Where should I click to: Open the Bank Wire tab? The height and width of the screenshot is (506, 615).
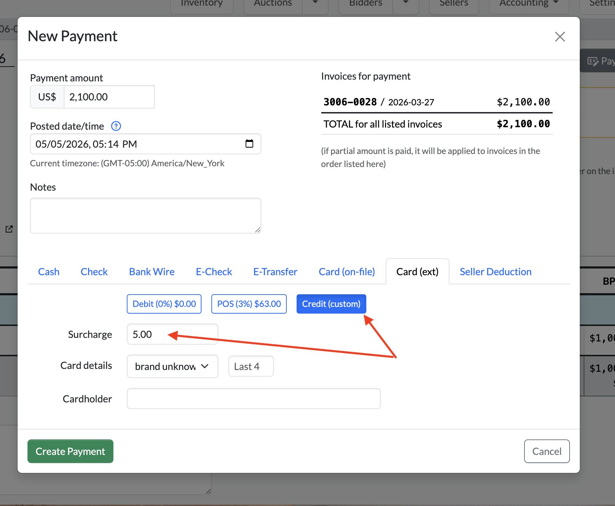[152, 272]
